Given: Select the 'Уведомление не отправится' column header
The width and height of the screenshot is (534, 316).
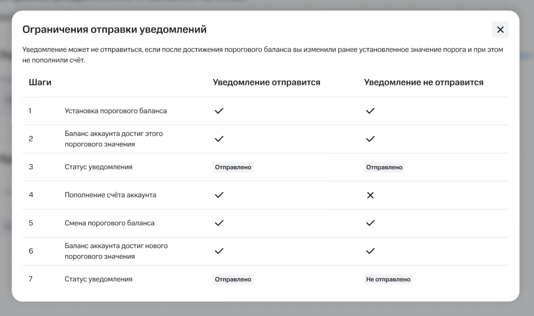Looking at the screenshot, I should click(423, 82).
